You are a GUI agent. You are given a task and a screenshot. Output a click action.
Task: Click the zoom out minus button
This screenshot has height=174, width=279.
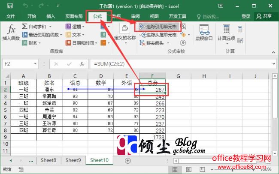coord(212,170)
